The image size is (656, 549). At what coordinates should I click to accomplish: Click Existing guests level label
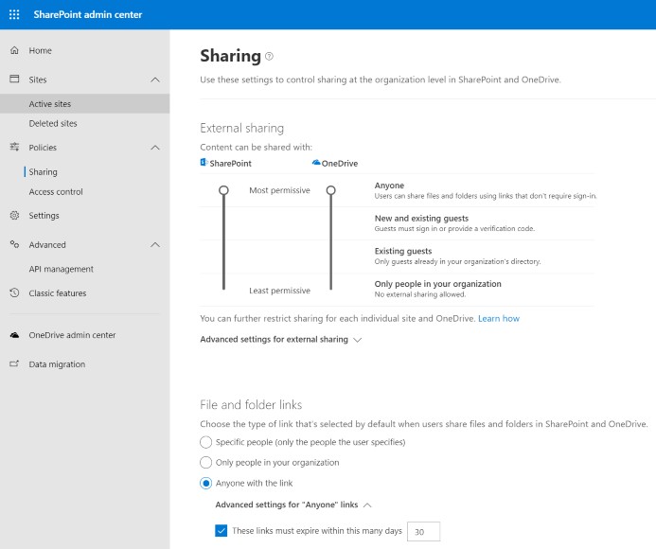(403, 251)
